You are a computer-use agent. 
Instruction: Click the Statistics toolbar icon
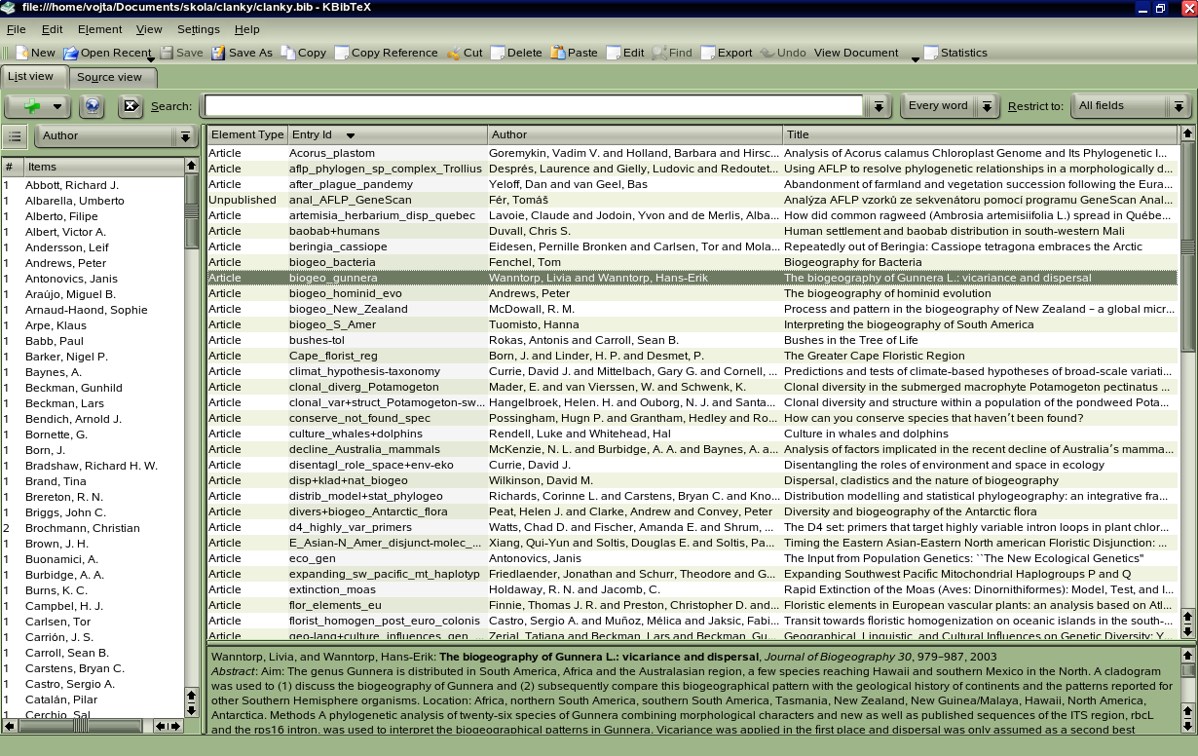[931, 53]
